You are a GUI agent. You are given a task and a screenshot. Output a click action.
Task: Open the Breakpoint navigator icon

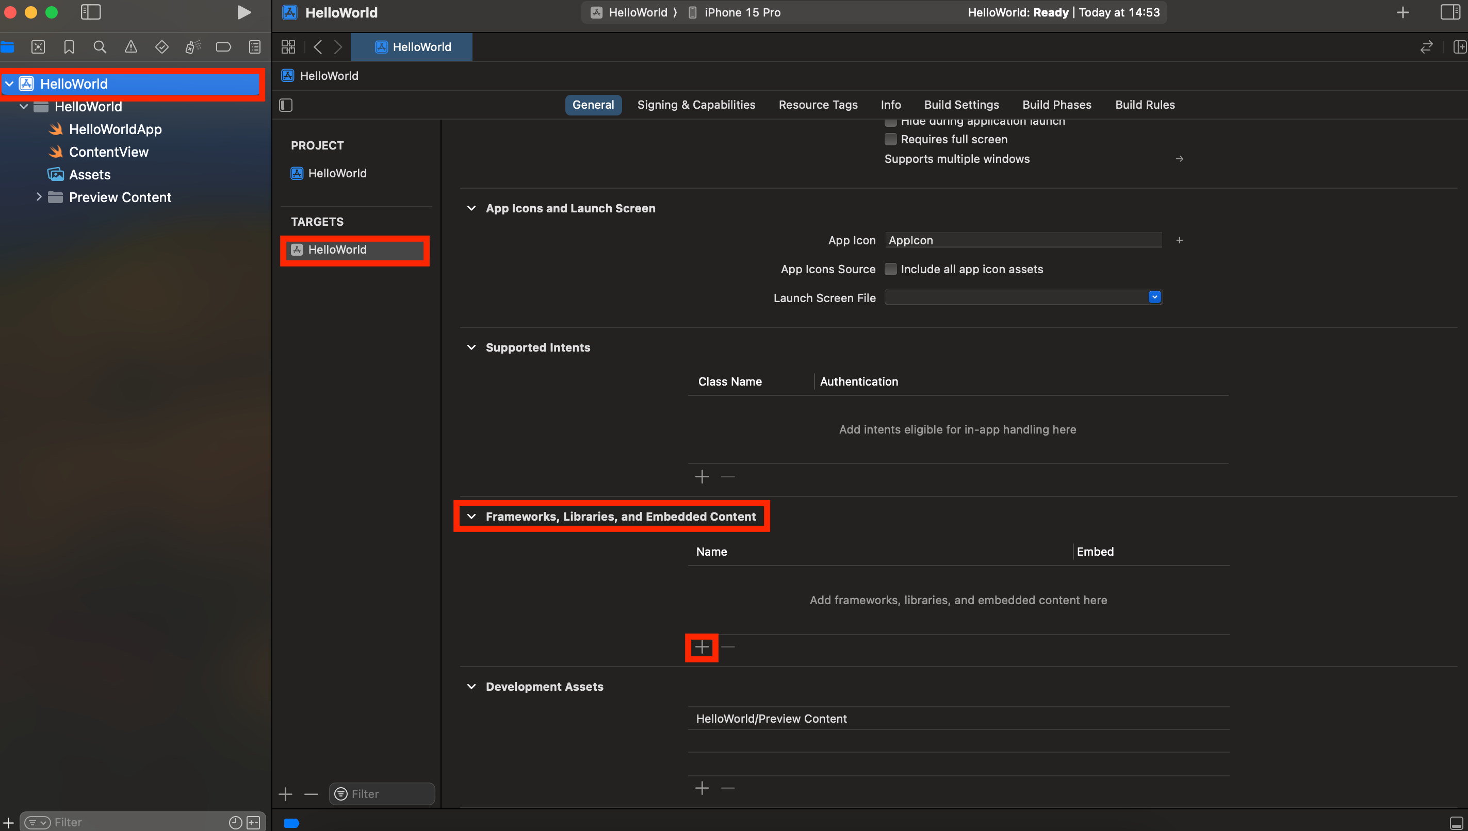point(223,47)
